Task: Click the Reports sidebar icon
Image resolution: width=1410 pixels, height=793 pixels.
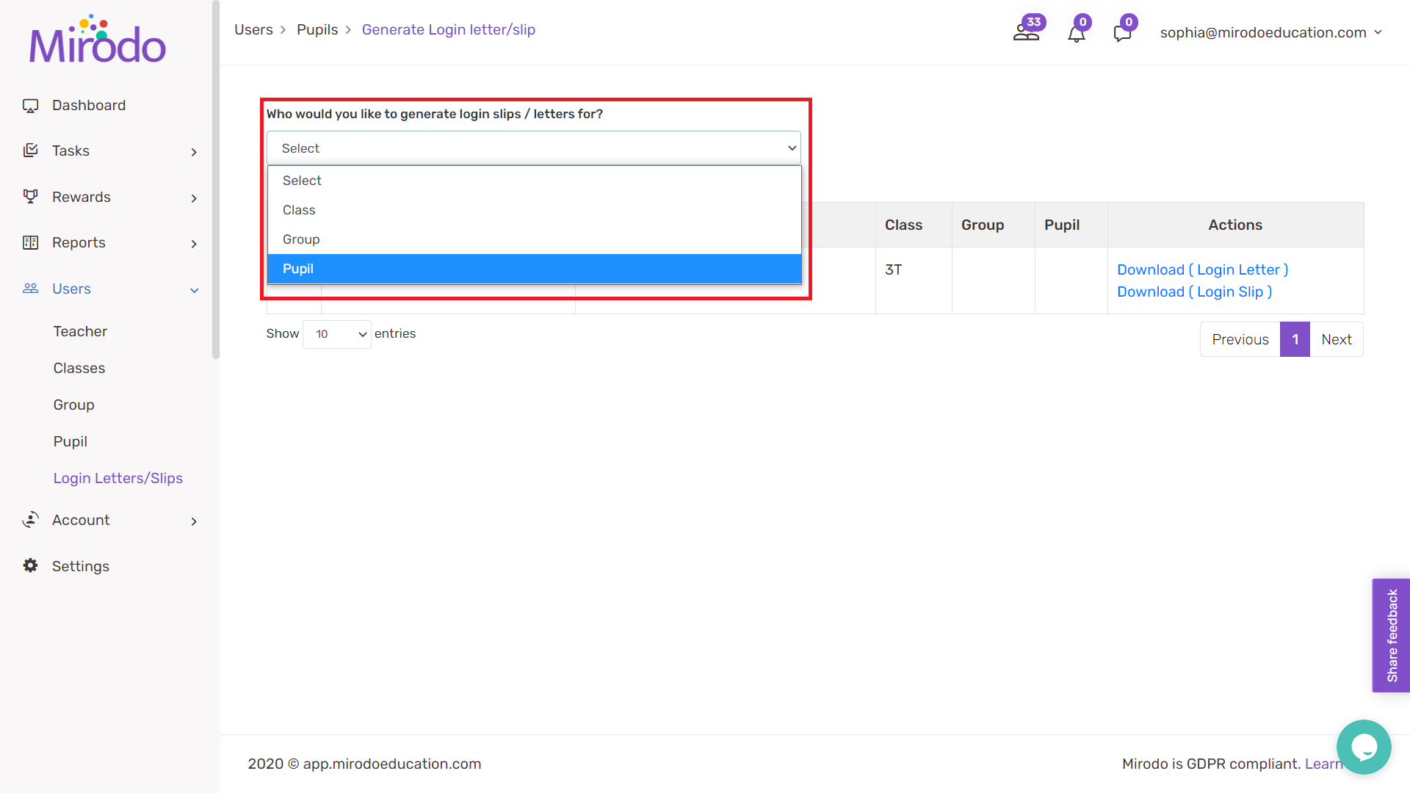Action: [30, 242]
